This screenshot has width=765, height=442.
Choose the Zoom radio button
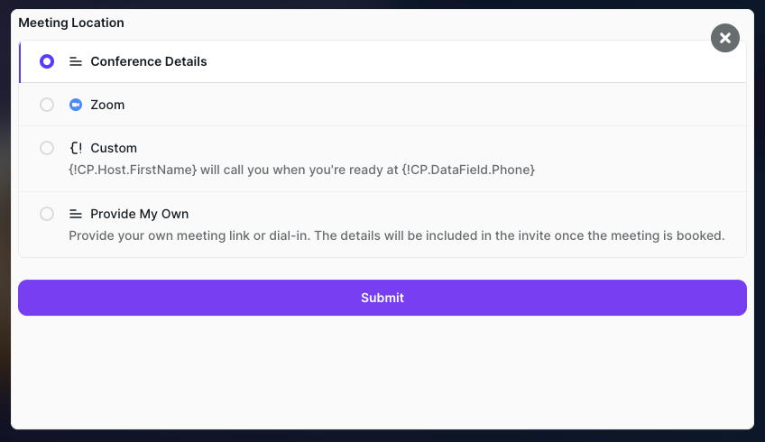pos(47,105)
